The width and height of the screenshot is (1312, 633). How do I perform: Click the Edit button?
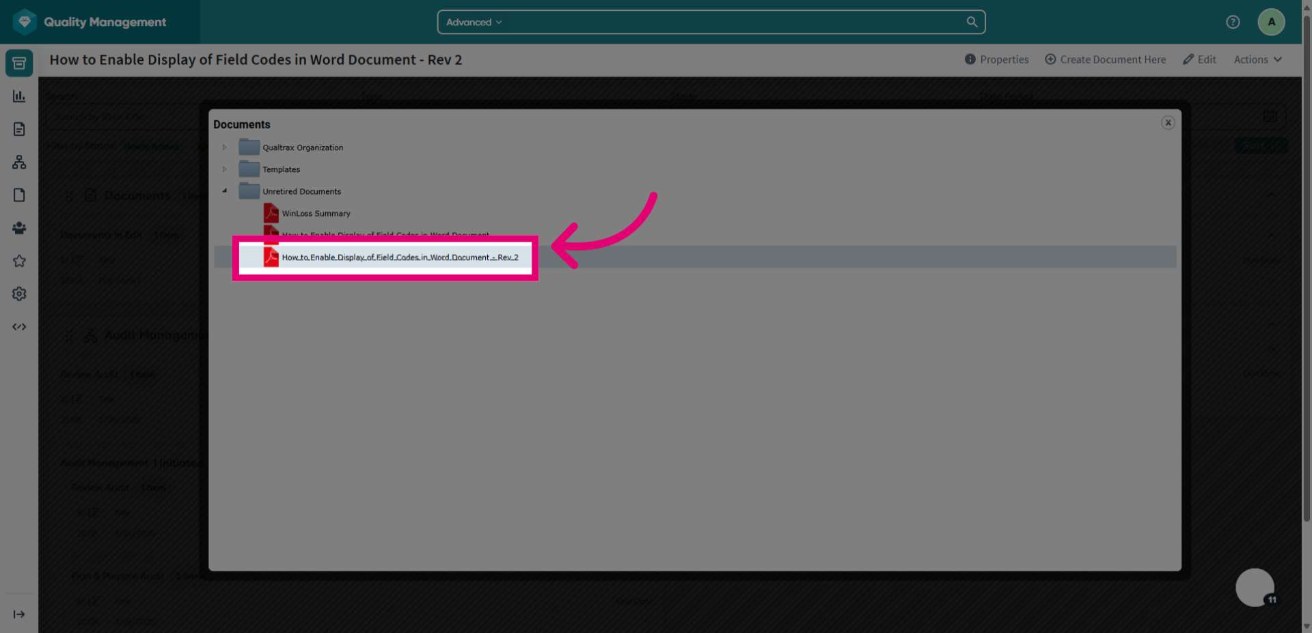(x=1199, y=59)
